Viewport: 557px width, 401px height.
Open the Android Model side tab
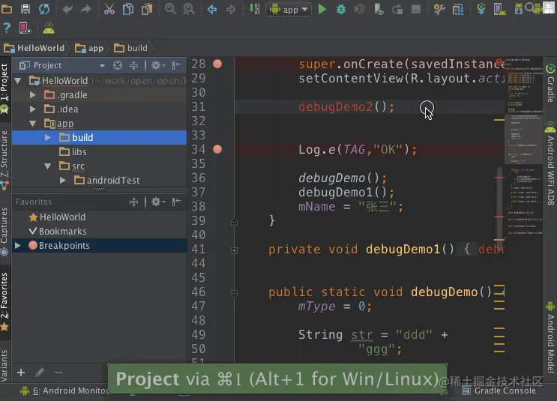(550, 337)
